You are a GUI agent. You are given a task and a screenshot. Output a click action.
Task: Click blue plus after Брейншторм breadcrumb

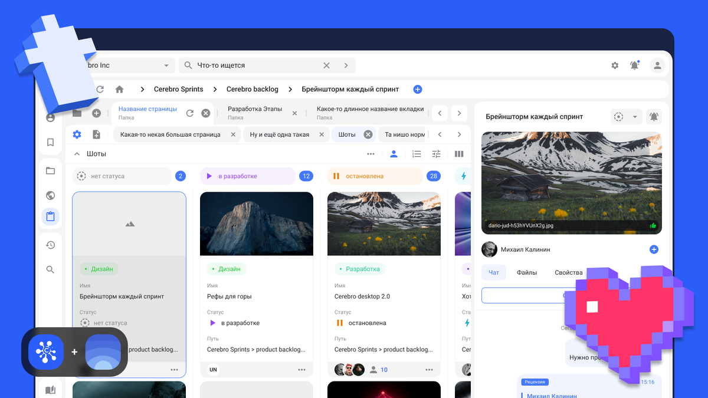[418, 90]
